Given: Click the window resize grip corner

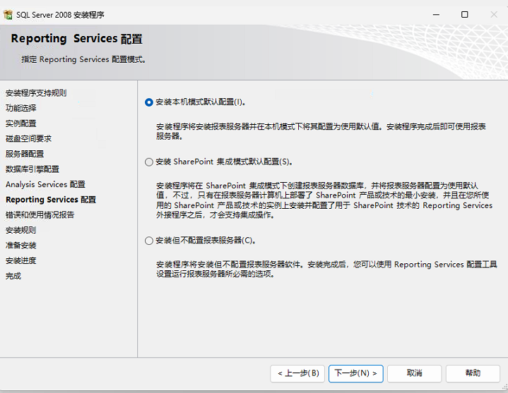Looking at the screenshot, I should pos(504,387).
